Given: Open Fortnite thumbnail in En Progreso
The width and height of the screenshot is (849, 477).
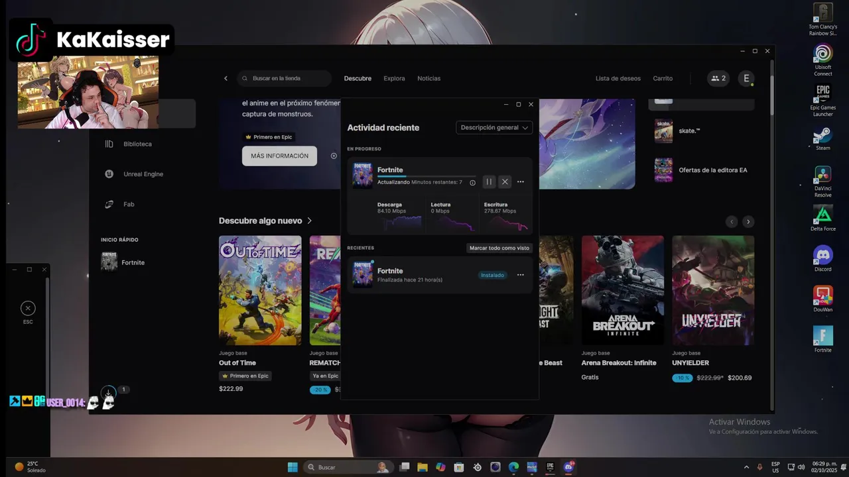Looking at the screenshot, I should coord(362,176).
